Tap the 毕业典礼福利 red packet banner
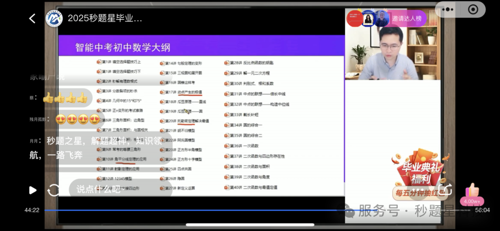The height and width of the screenshot is (231, 500). [x=420, y=174]
